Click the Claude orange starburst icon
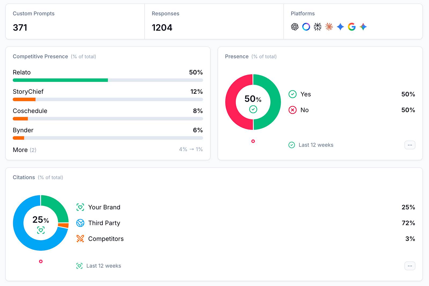Viewport: 429px width, 286px height. (x=329, y=27)
